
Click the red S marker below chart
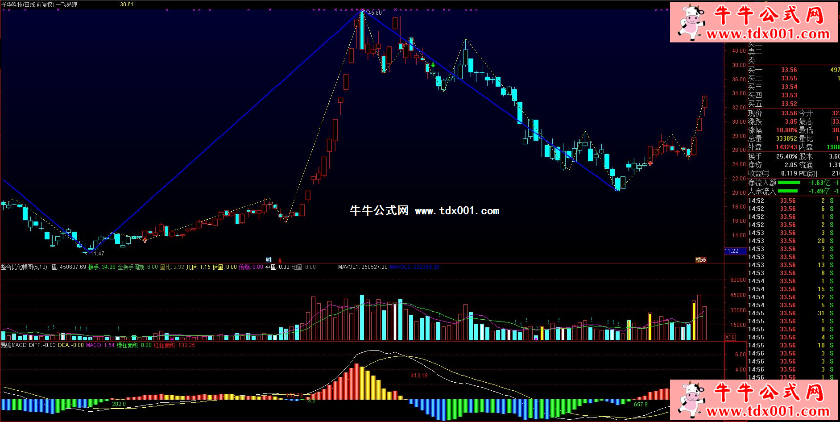(x=280, y=260)
